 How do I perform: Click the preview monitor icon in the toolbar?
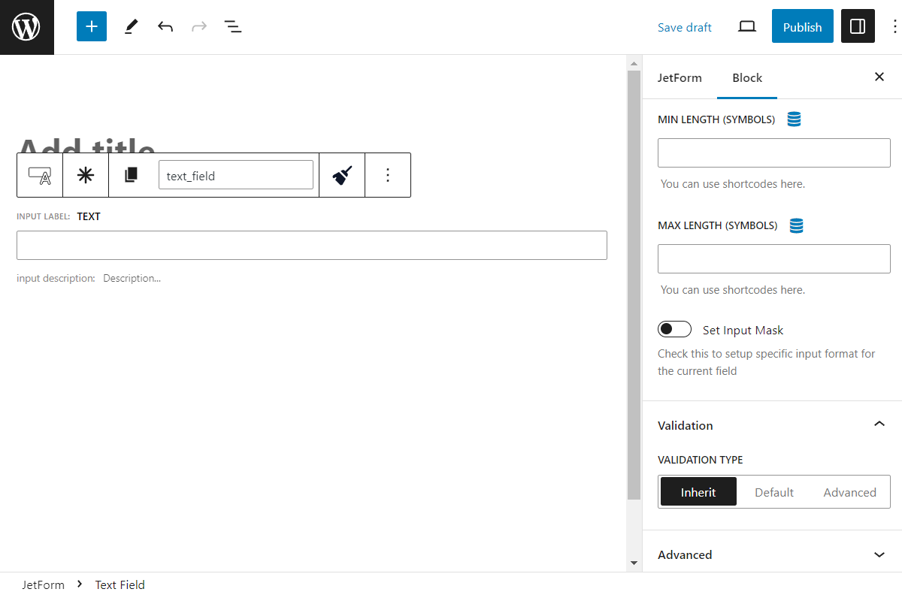pyautogui.click(x=746, y=26)
